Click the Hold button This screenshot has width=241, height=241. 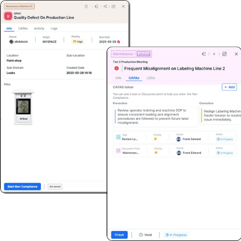(146, 235)
